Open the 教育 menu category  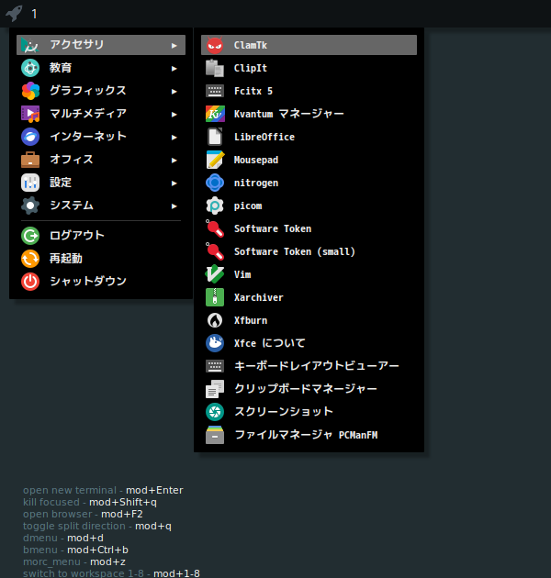click(101, 68)
